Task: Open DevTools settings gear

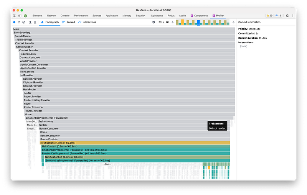Action: tap(287, 16)
